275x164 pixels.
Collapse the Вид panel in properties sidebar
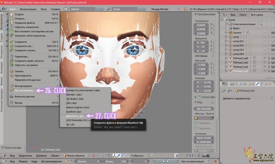point(195,102)
